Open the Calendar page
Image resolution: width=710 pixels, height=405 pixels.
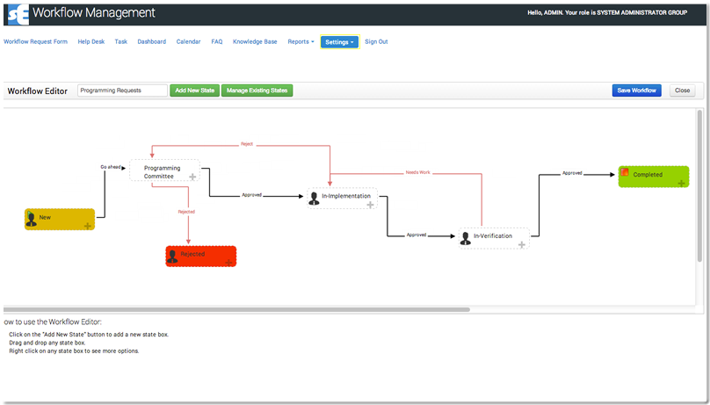pos(188,41)
